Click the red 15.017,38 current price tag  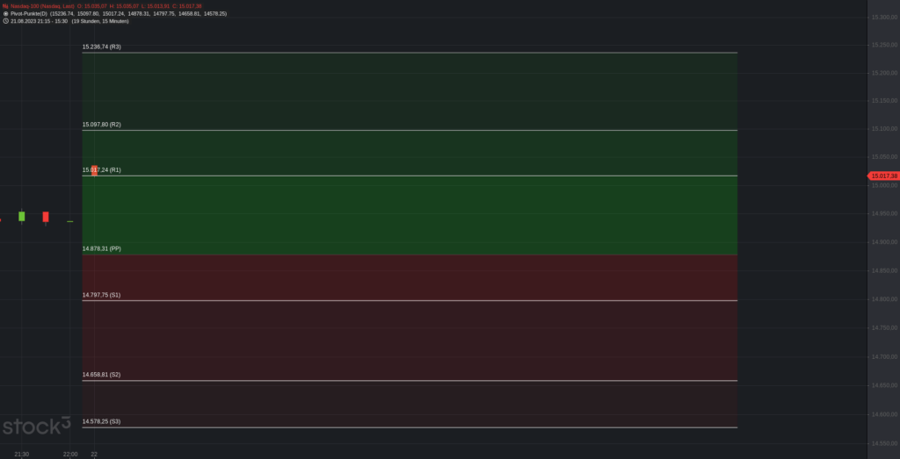[883, 176]
